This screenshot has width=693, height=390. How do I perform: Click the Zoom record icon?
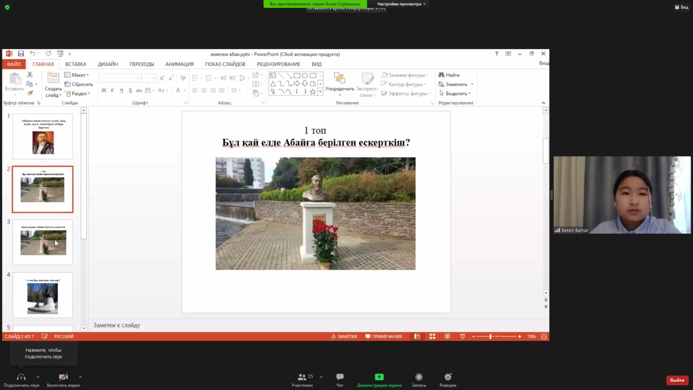tap(419, 377)
